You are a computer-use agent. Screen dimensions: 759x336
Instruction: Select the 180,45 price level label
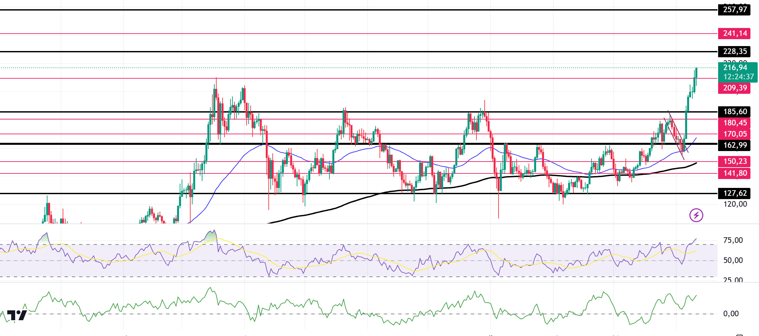pos(734,123)
